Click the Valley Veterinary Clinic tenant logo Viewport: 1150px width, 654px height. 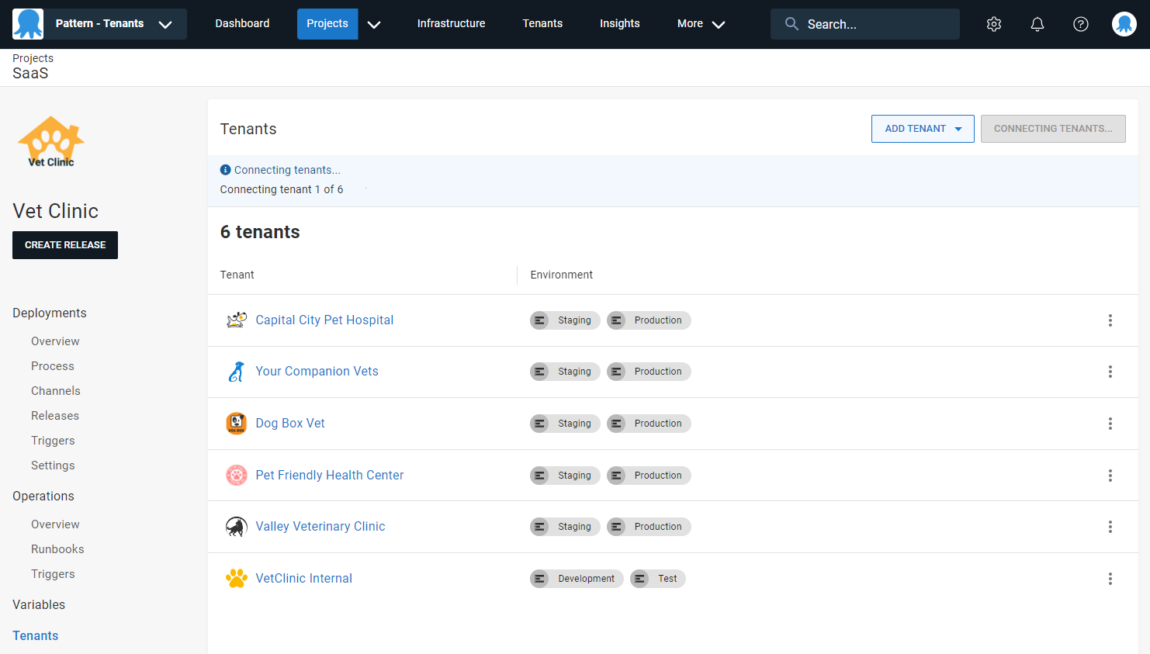coord(236,527)
